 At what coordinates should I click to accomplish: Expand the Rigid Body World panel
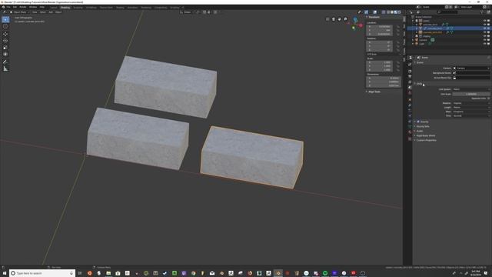(x=425, y=135)
